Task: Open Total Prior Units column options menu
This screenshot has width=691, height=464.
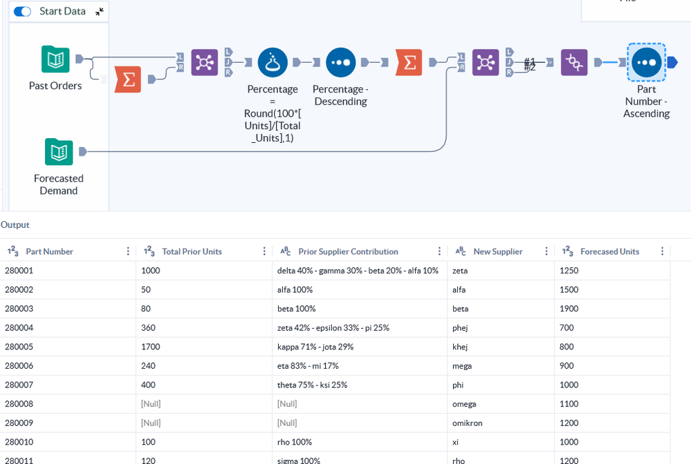Action: 264,251
